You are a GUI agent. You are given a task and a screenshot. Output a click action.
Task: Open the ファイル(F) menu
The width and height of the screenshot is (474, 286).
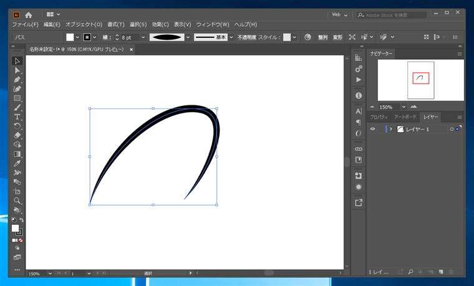(x=25, y=24)
